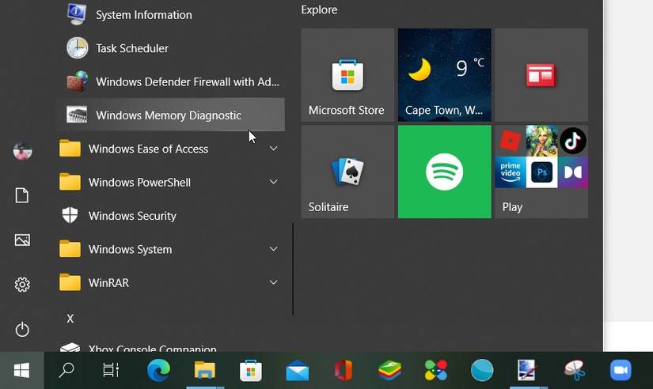Expand the WinRAR folder chevron

coord(274,282)
